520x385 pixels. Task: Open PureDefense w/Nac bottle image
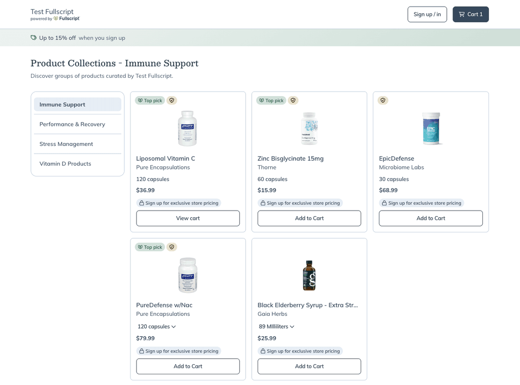pyautogui.click(x=188, y=275)
